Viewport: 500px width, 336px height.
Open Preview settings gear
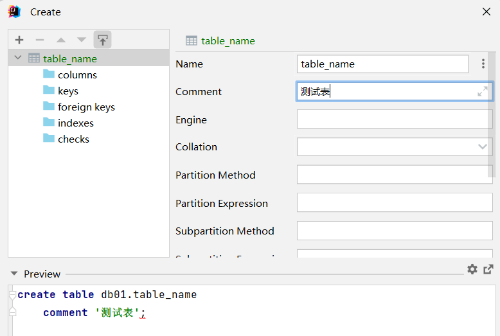click(472, 270)
